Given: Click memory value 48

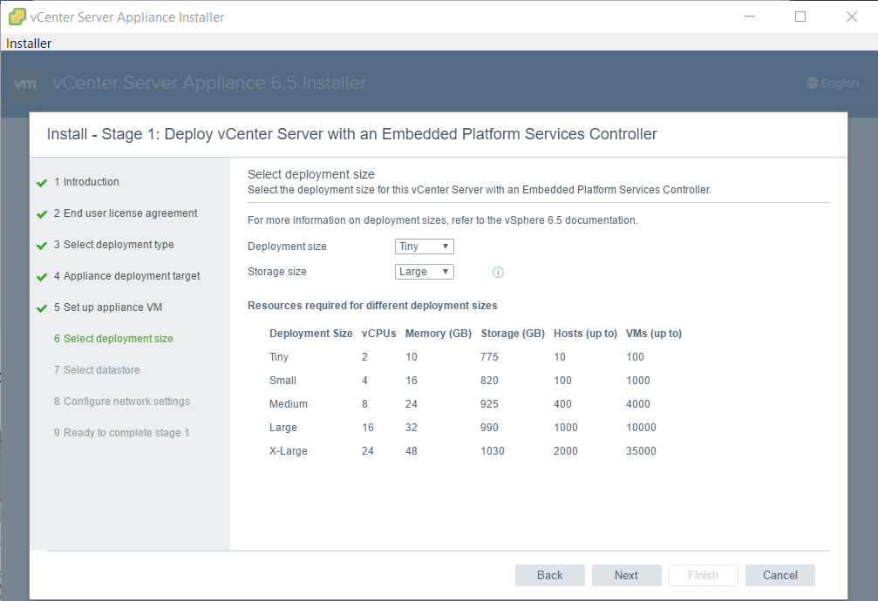Looking at the screenshot, I should tap(412, 451).
